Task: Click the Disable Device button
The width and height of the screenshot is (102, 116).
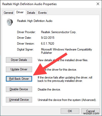Action: pos(19,89)
